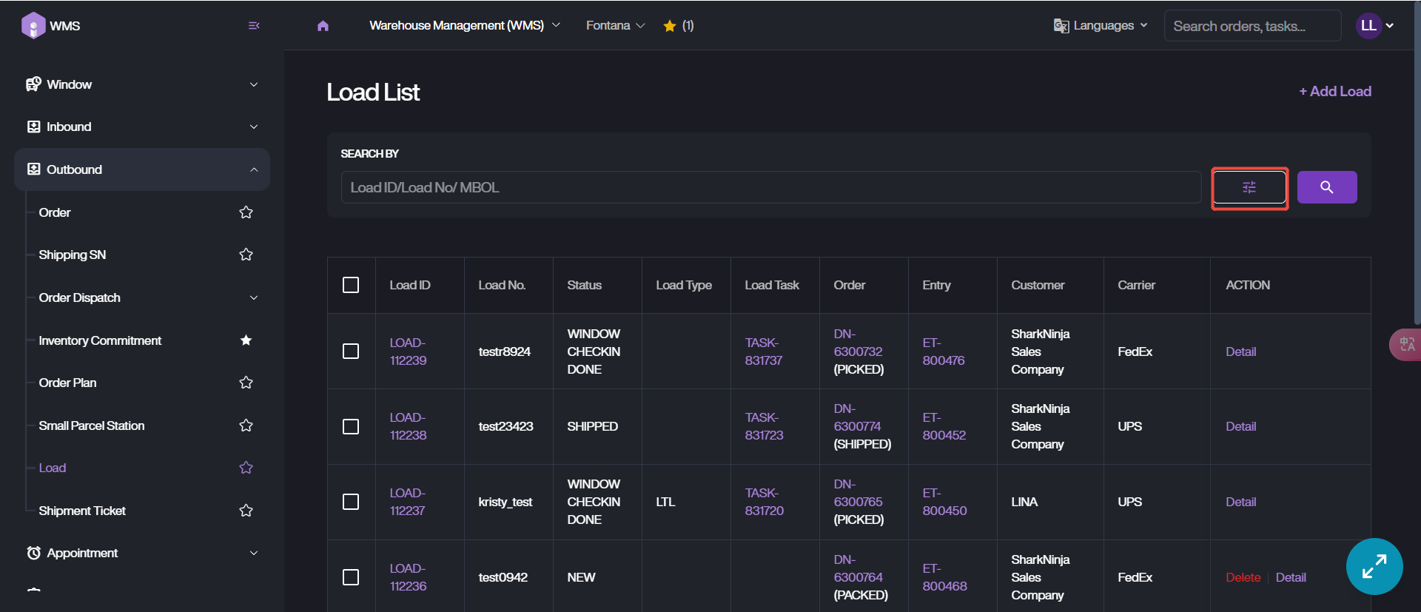Open Warehouse Management (WMS) dropdown
This screenshot has width=1421, height=612.
click(x=464, y=26)
